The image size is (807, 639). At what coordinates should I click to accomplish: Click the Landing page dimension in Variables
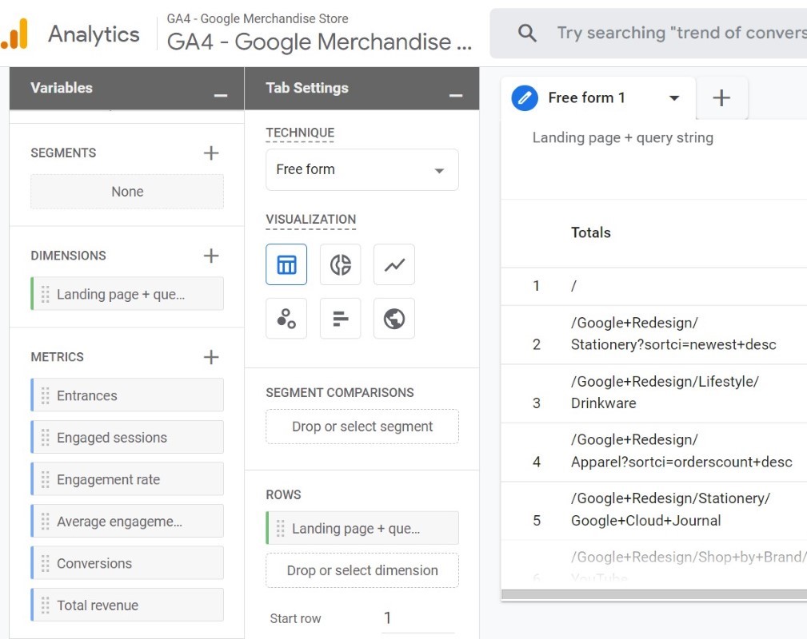[x=127, y=294]
